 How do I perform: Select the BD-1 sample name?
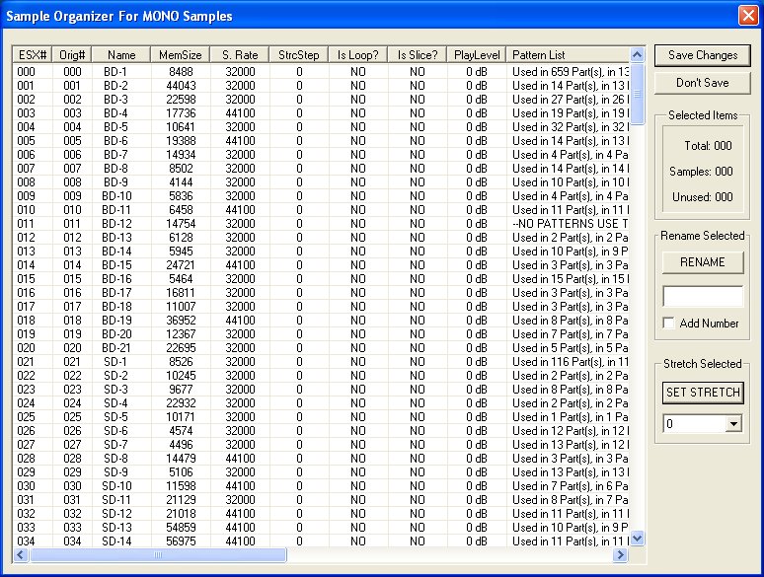[x=115, y=72]
